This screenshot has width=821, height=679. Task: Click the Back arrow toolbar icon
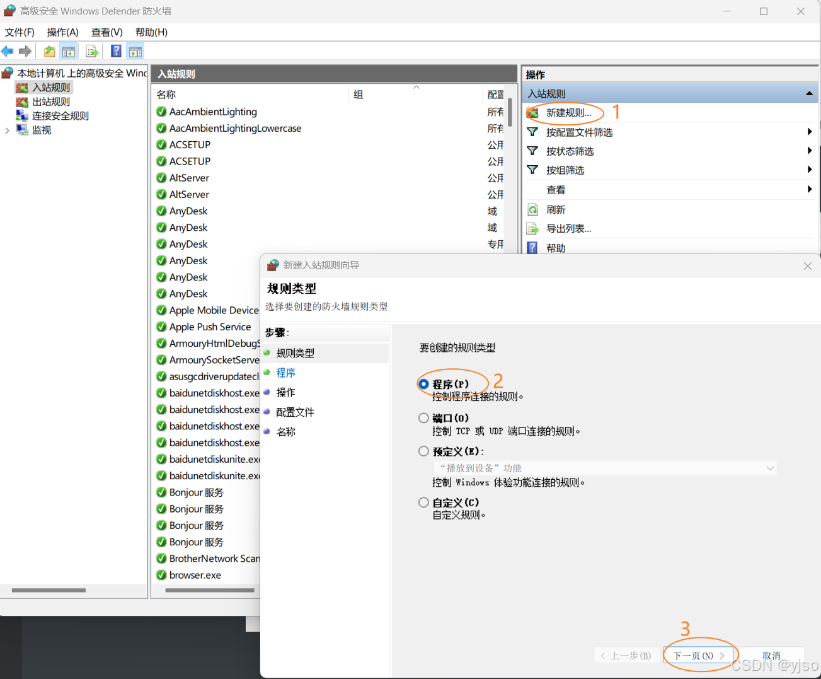click(8, 52)
